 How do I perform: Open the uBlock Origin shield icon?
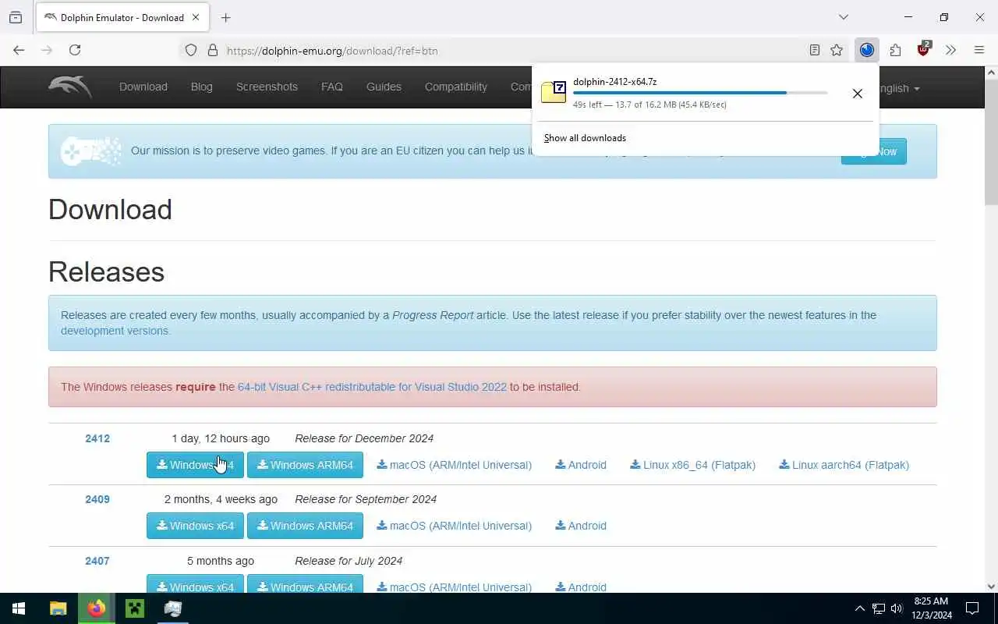[924, 50]
